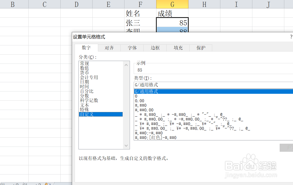This screenshot has height=185, width=293.
Task: Select 特殊 category
Action: coord(84,110)
